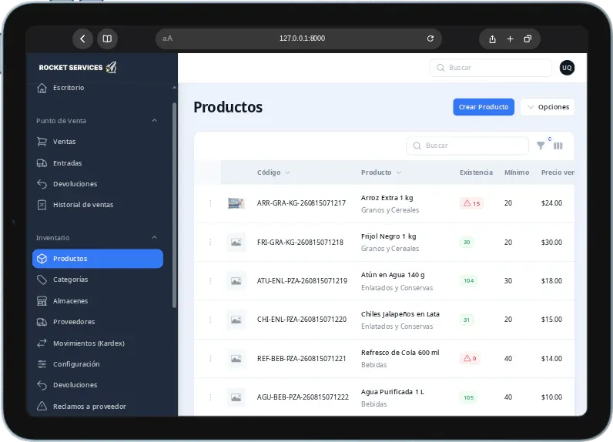Open Configuración in the sidebar

tap(98, 363)
